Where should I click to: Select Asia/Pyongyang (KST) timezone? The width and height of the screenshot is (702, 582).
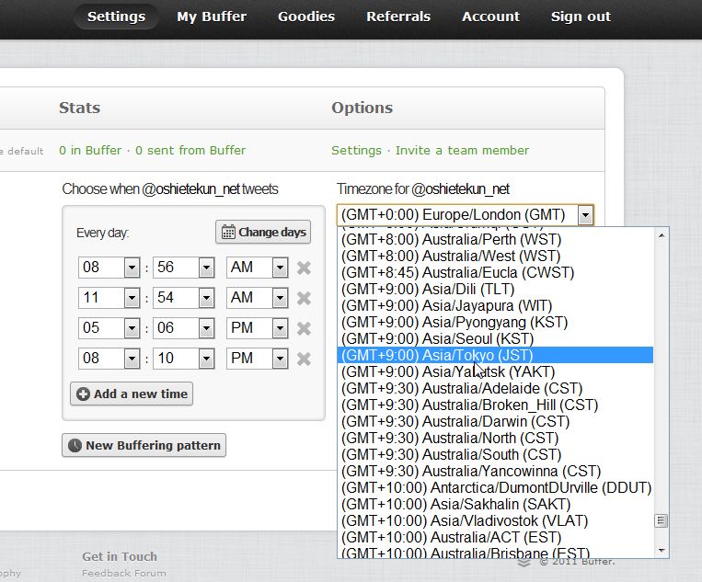[x=495, y=322]
